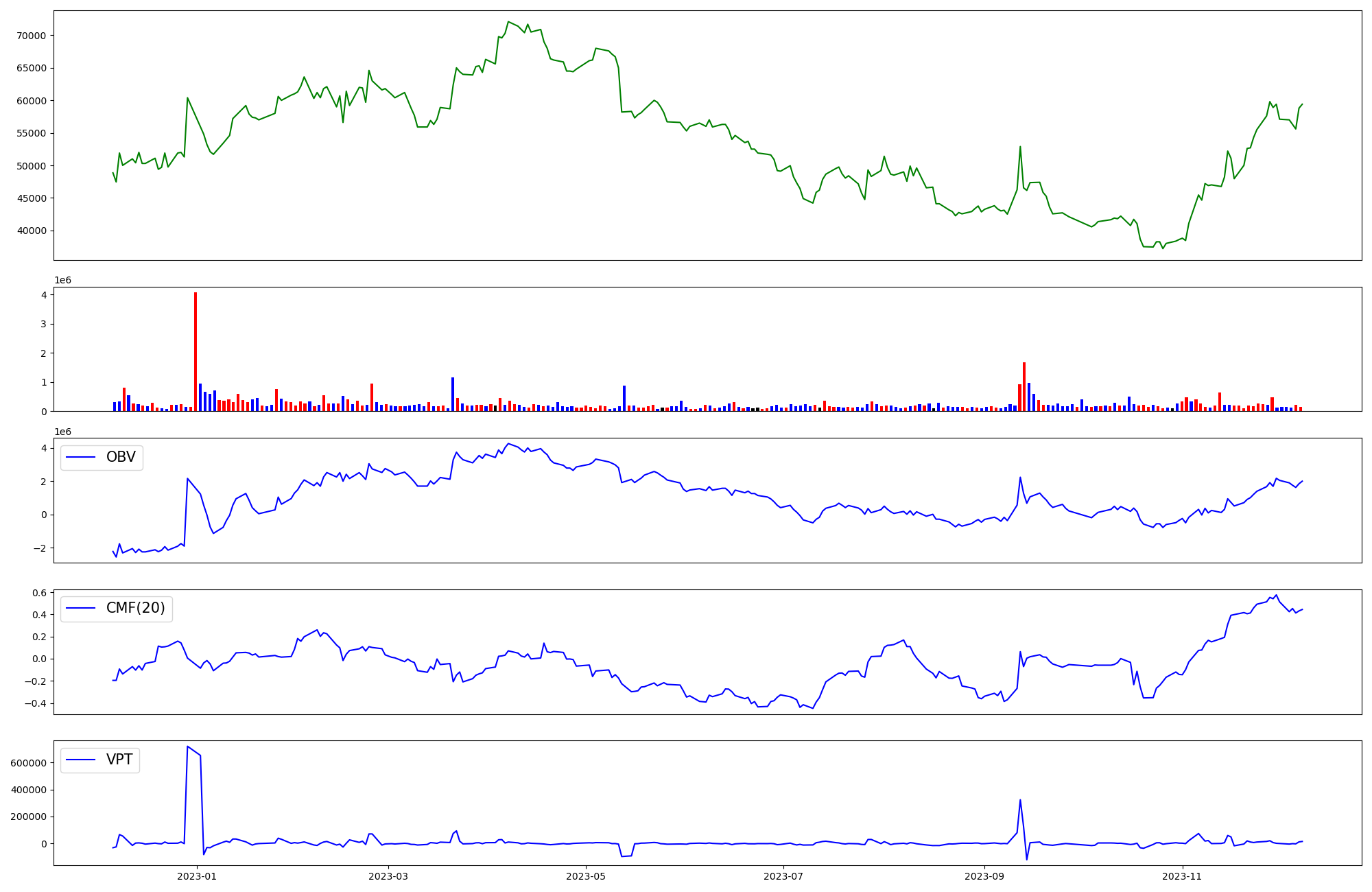Image resolution: width=1372 pixels, height=892 pixels.
Task: Click the blue line sample in CMF(20) legend
Action: tap(81, 609)
